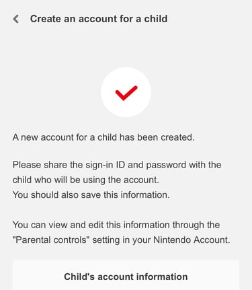Tap the white card below the instructions
This screenshot has width=252, height=290.
126,275
